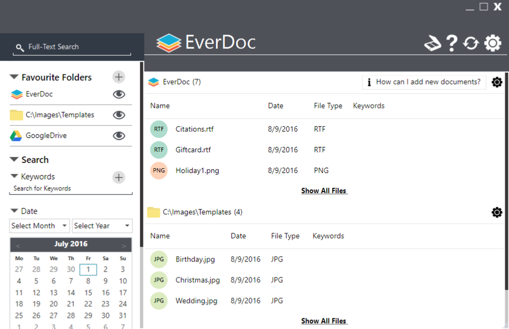This screenshot has width=509, height=329.
Task: Toggle visibility eye for the GoogleDrive folder
Action: (119, 136)
